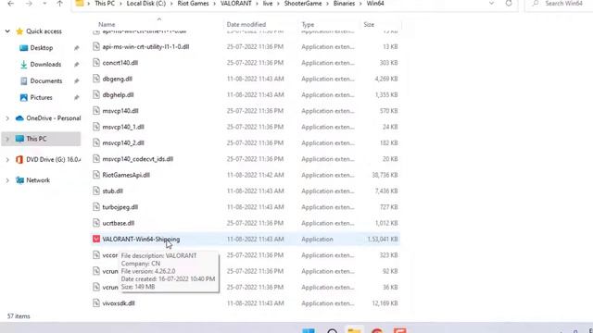Select OneDrive - Personal in the sidebar
The width and height of the screenshot is (593, 333).
(54, 118)
